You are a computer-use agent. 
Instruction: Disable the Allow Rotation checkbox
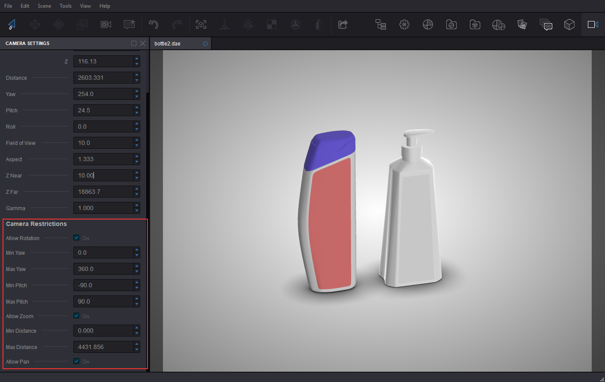click(76, 238)
